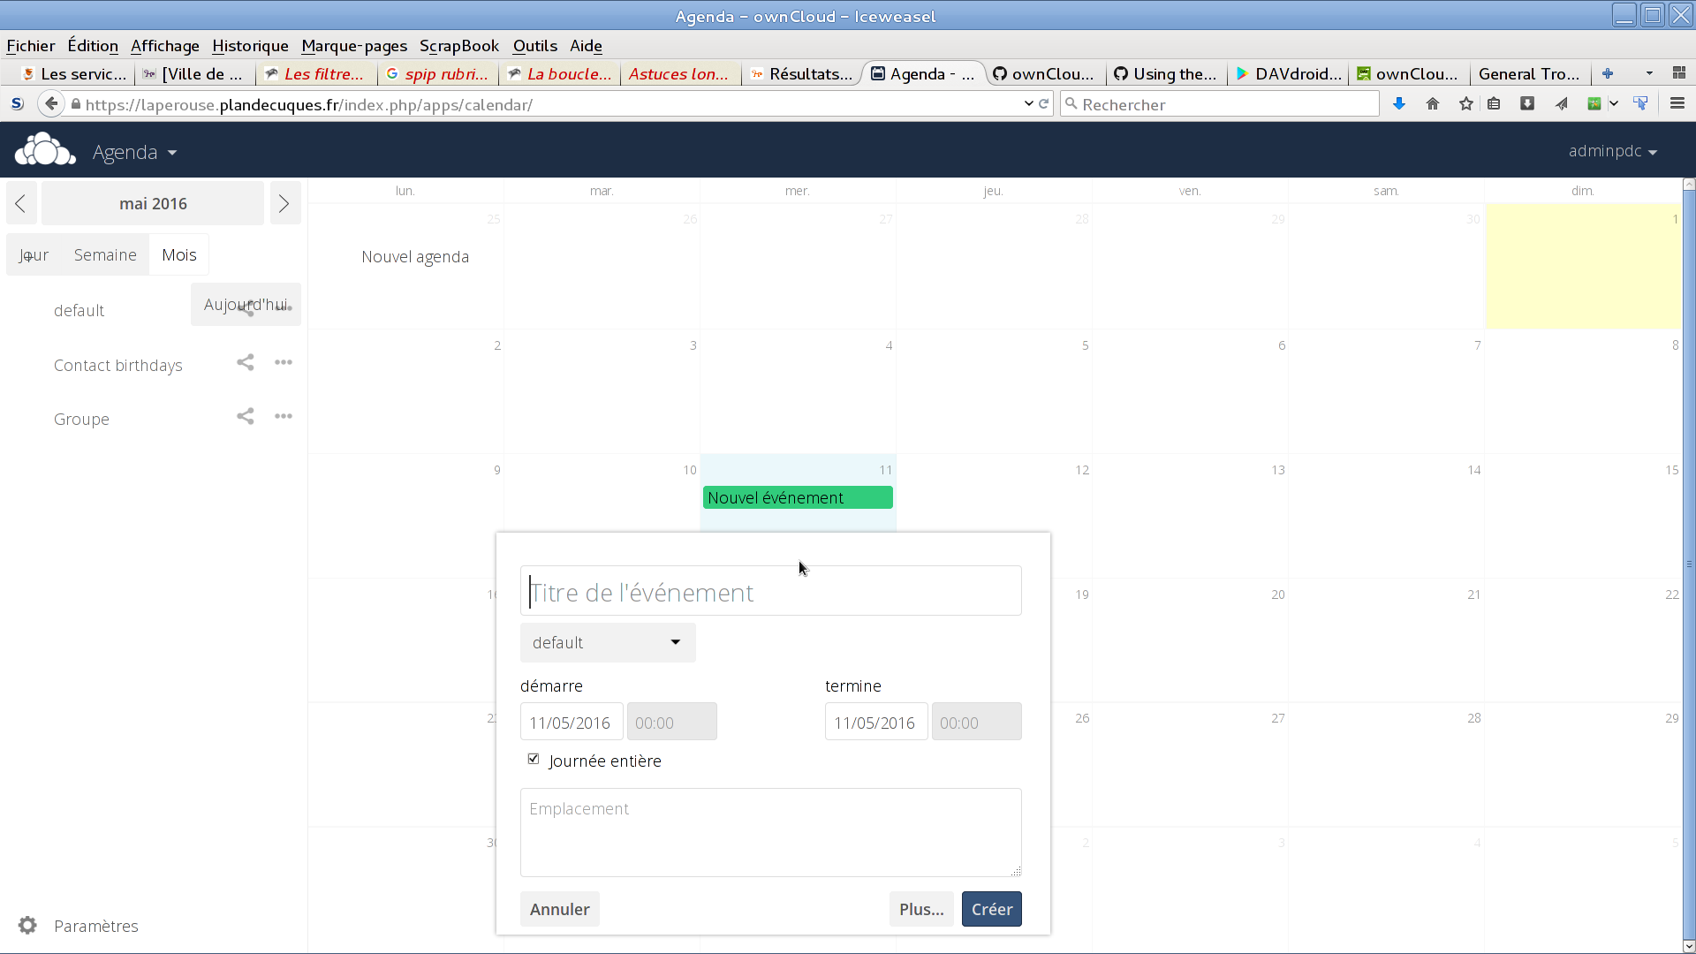This screenshot has width=1696, height=954.
Task: Click Annuler to cancel event
Action: click(559, 909)
